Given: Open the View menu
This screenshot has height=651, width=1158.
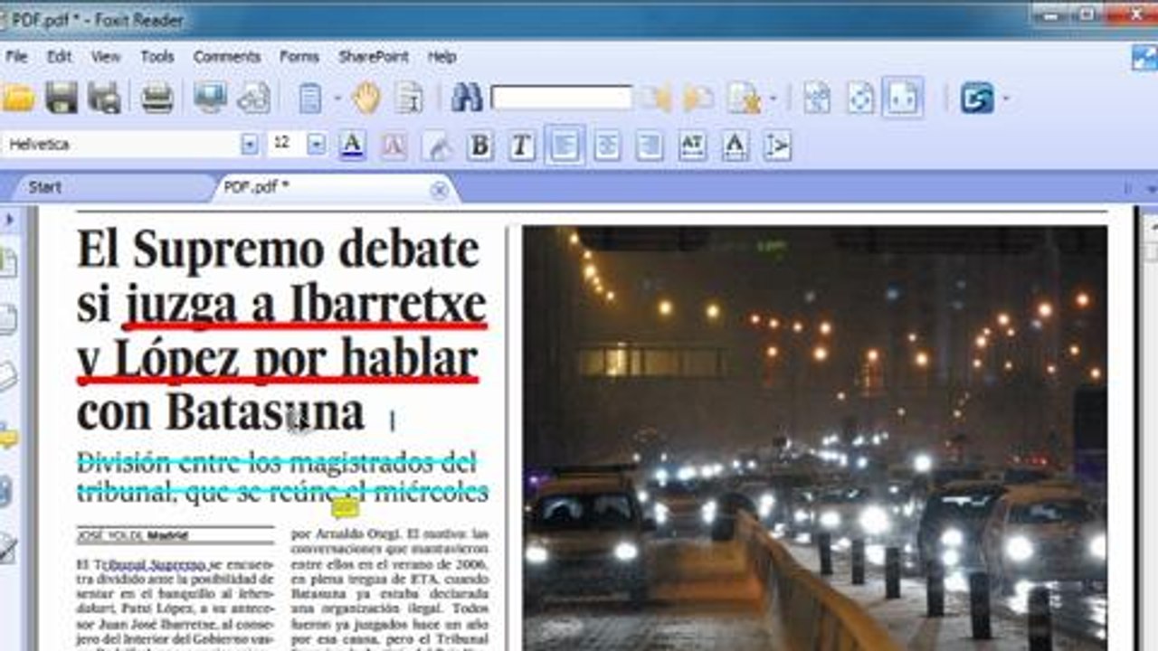Looking at the screenshot, I should [x=105, y=56].
